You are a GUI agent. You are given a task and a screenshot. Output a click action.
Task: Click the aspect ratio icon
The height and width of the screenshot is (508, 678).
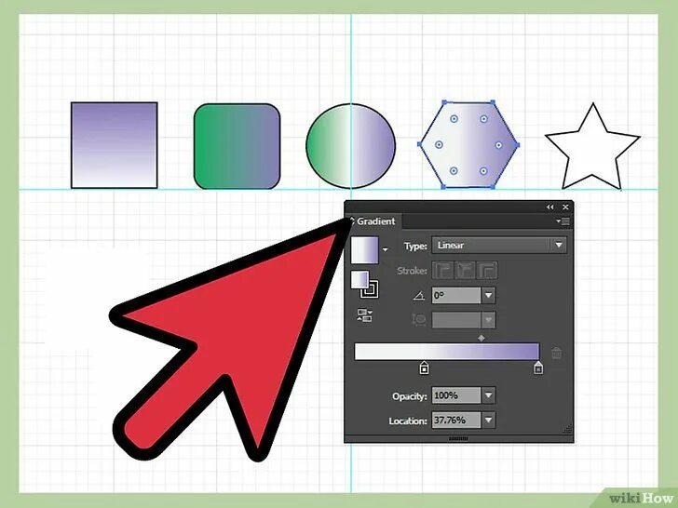(x=418, y=320)
